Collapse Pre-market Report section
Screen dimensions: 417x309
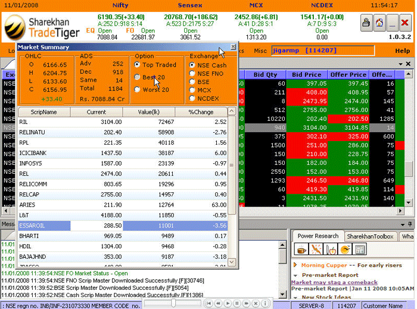(295, 275)
